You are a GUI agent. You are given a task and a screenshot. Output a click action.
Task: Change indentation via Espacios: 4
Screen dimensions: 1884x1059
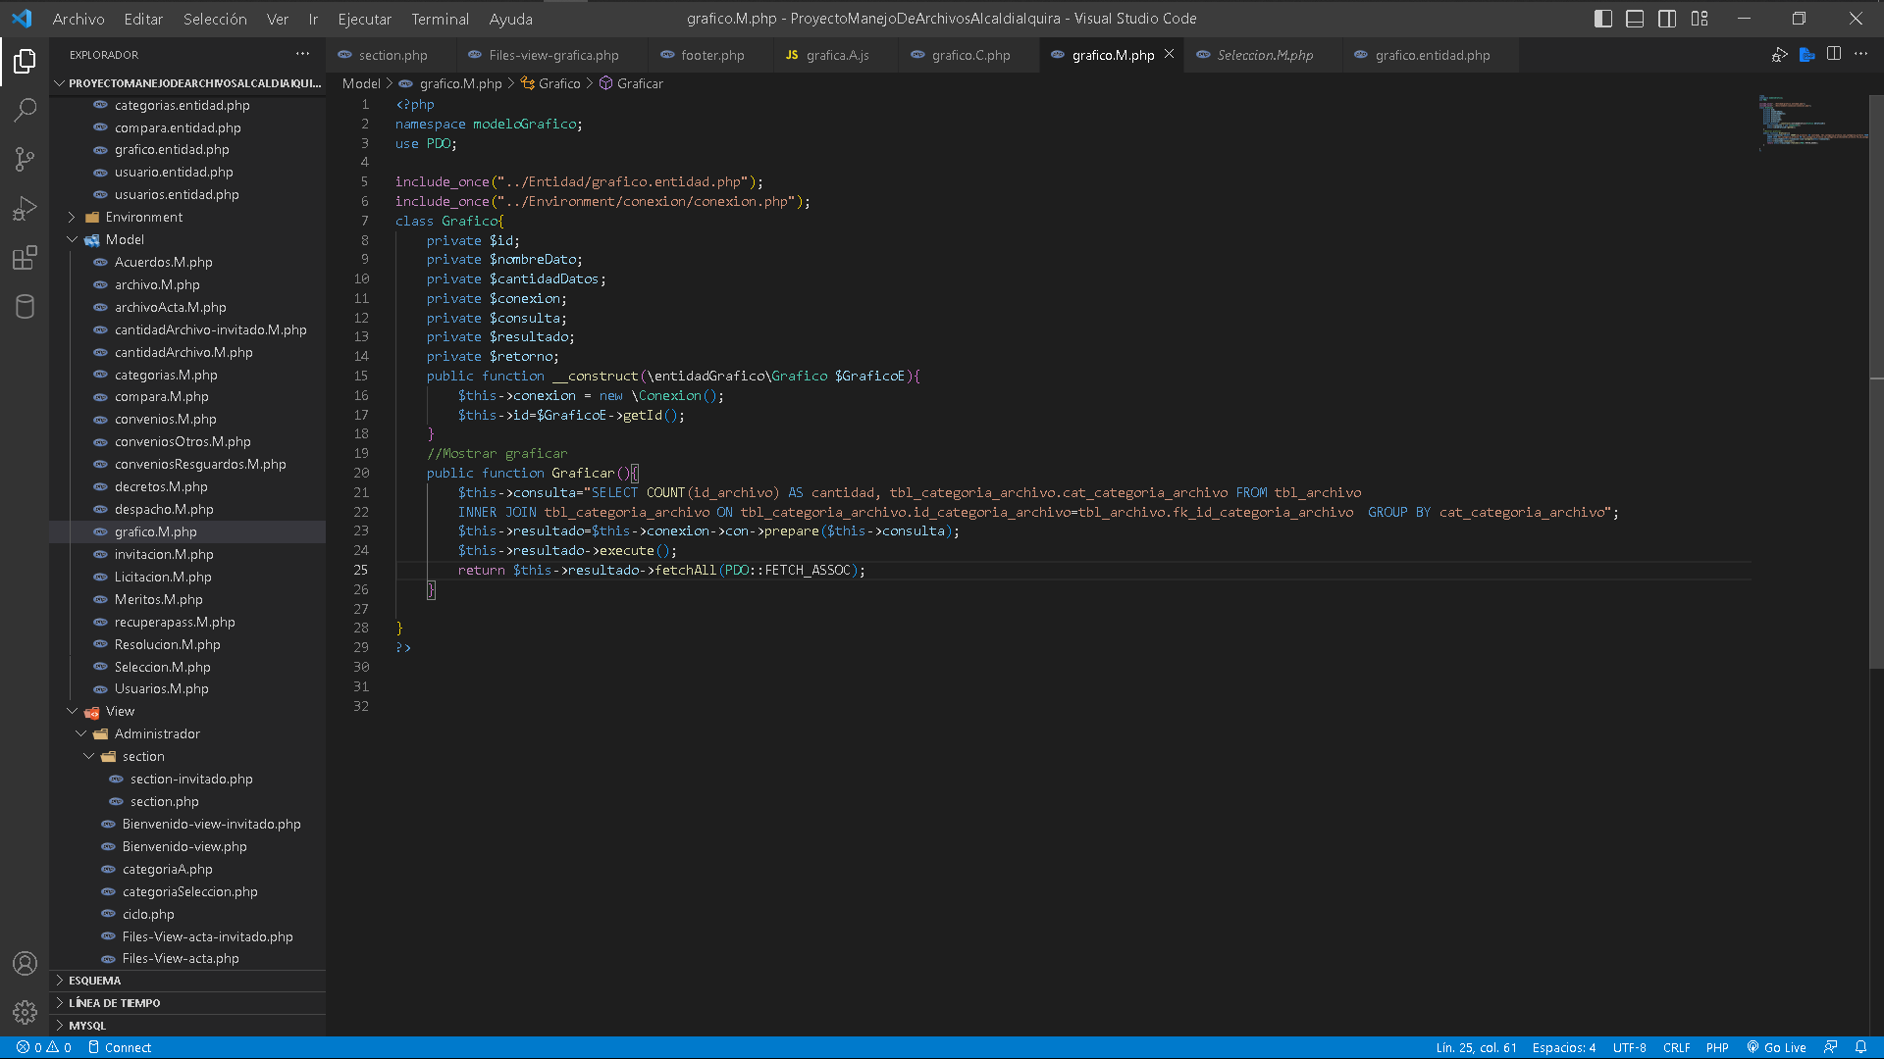[1564, 1047]
